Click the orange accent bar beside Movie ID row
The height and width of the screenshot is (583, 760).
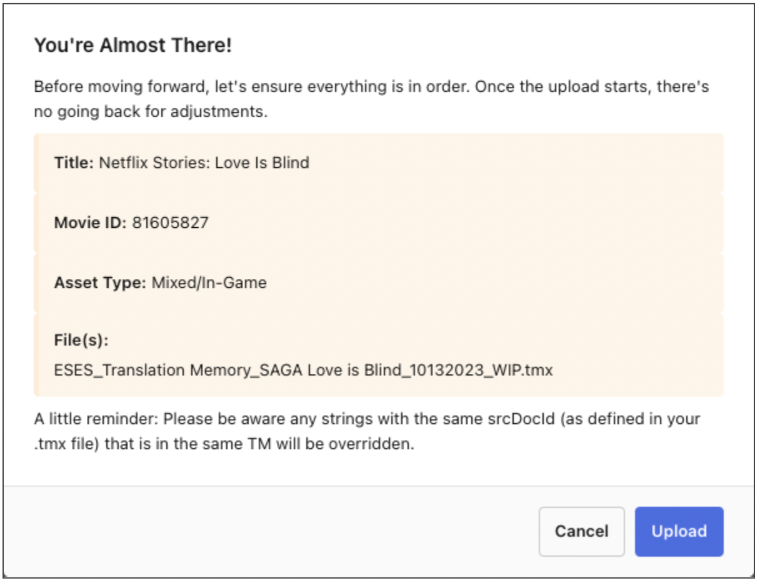click(36, 223)
